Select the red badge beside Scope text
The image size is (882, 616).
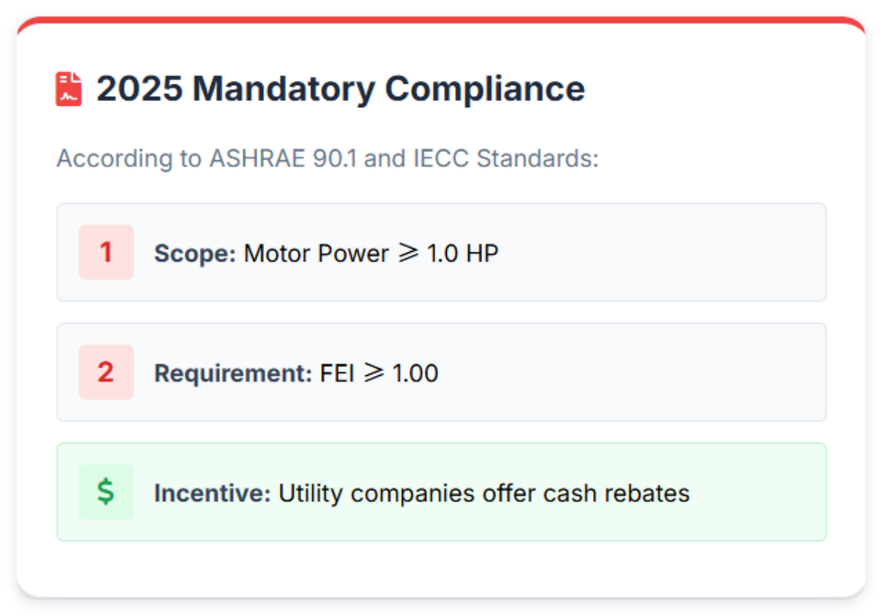tap(106, 252)
